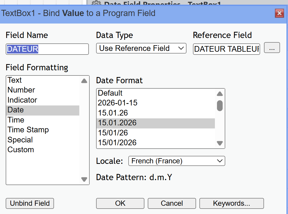Select Indicator formatting option
Viewport: 288px width, 214px height.
(22, 100)
